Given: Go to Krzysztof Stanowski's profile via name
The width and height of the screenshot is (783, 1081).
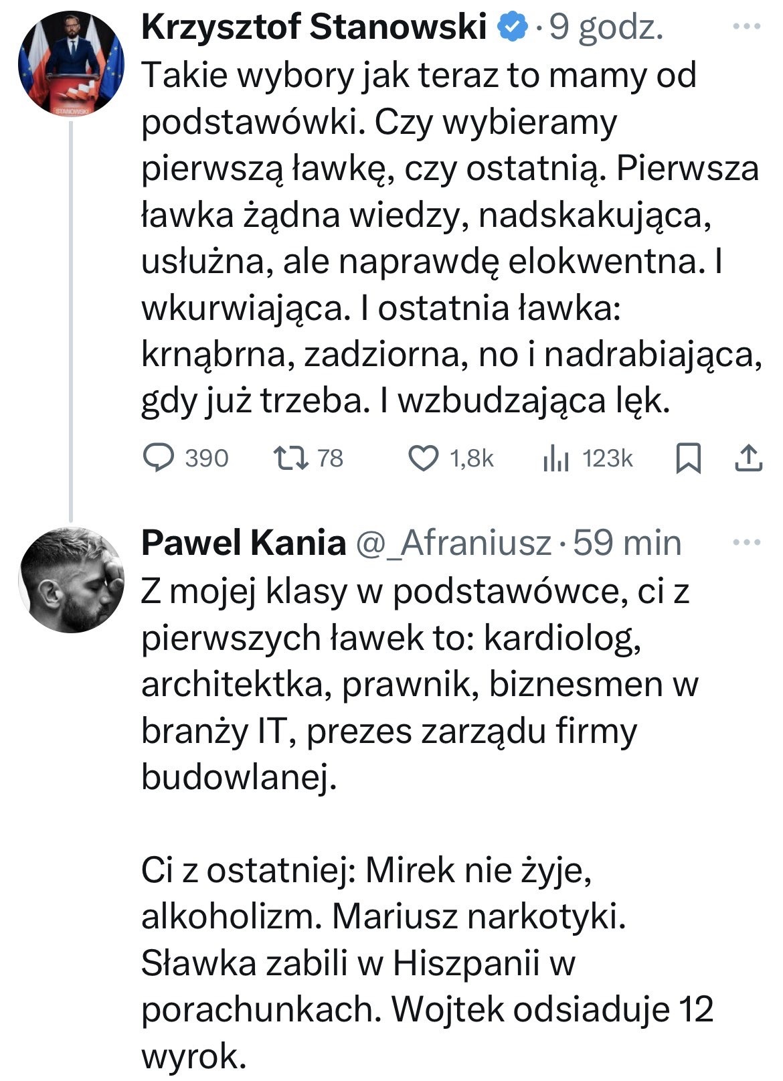Looking at the screenshot, I should coord(313,28).
